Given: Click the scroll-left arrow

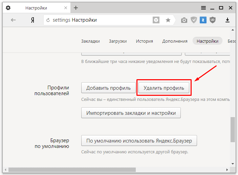Looking at the screenshot, I should pos(5,170).
